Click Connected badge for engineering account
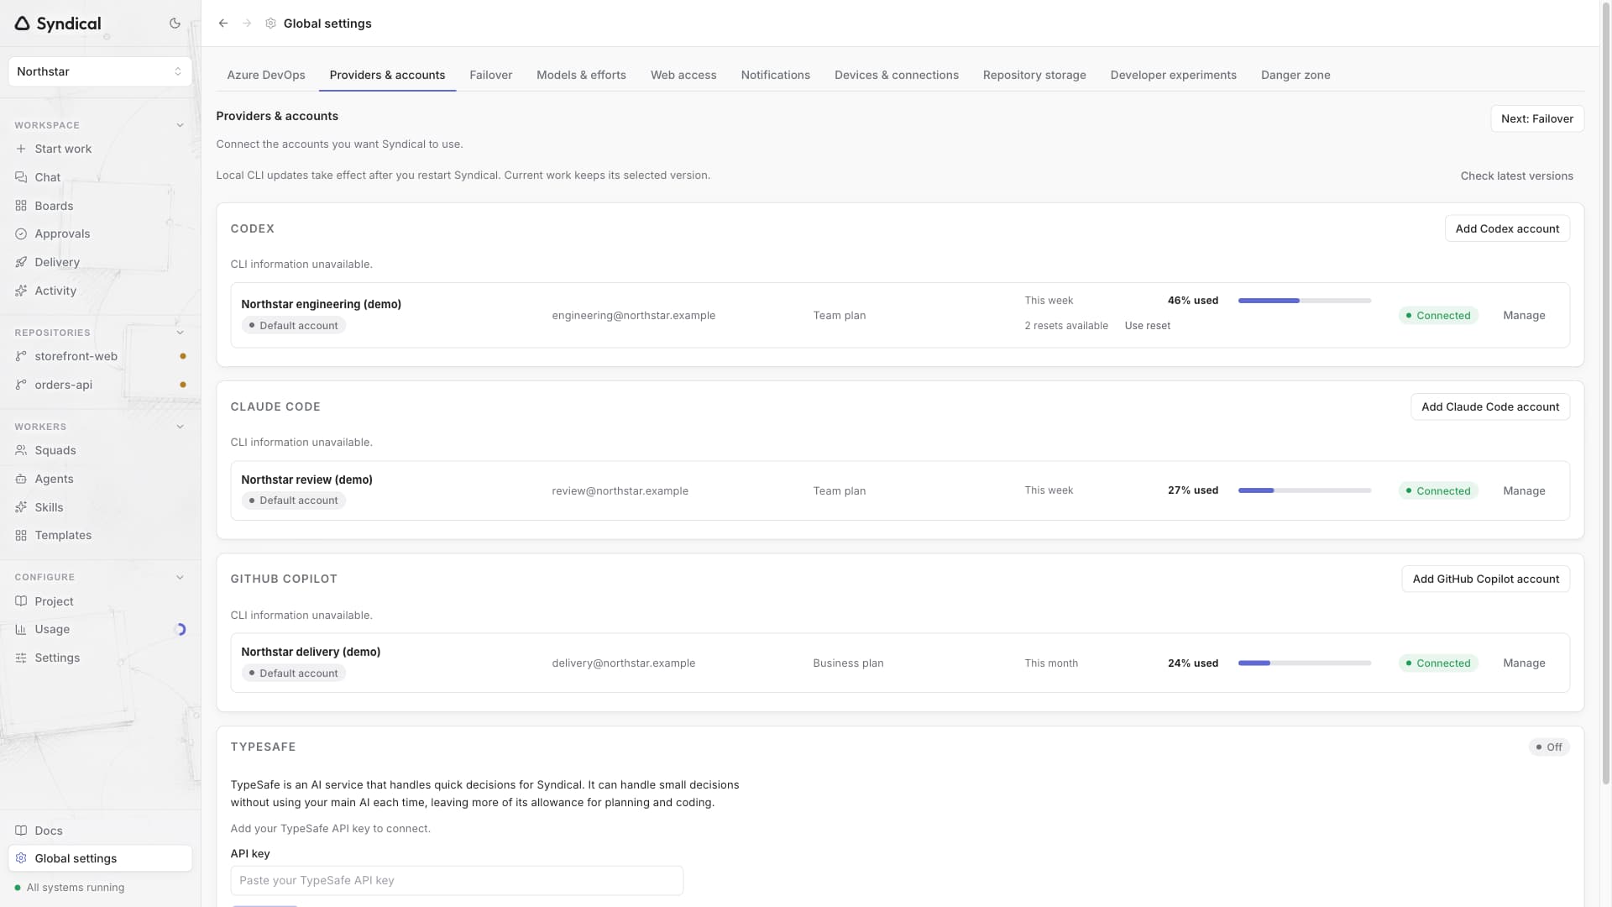 tap(1438, 315)
